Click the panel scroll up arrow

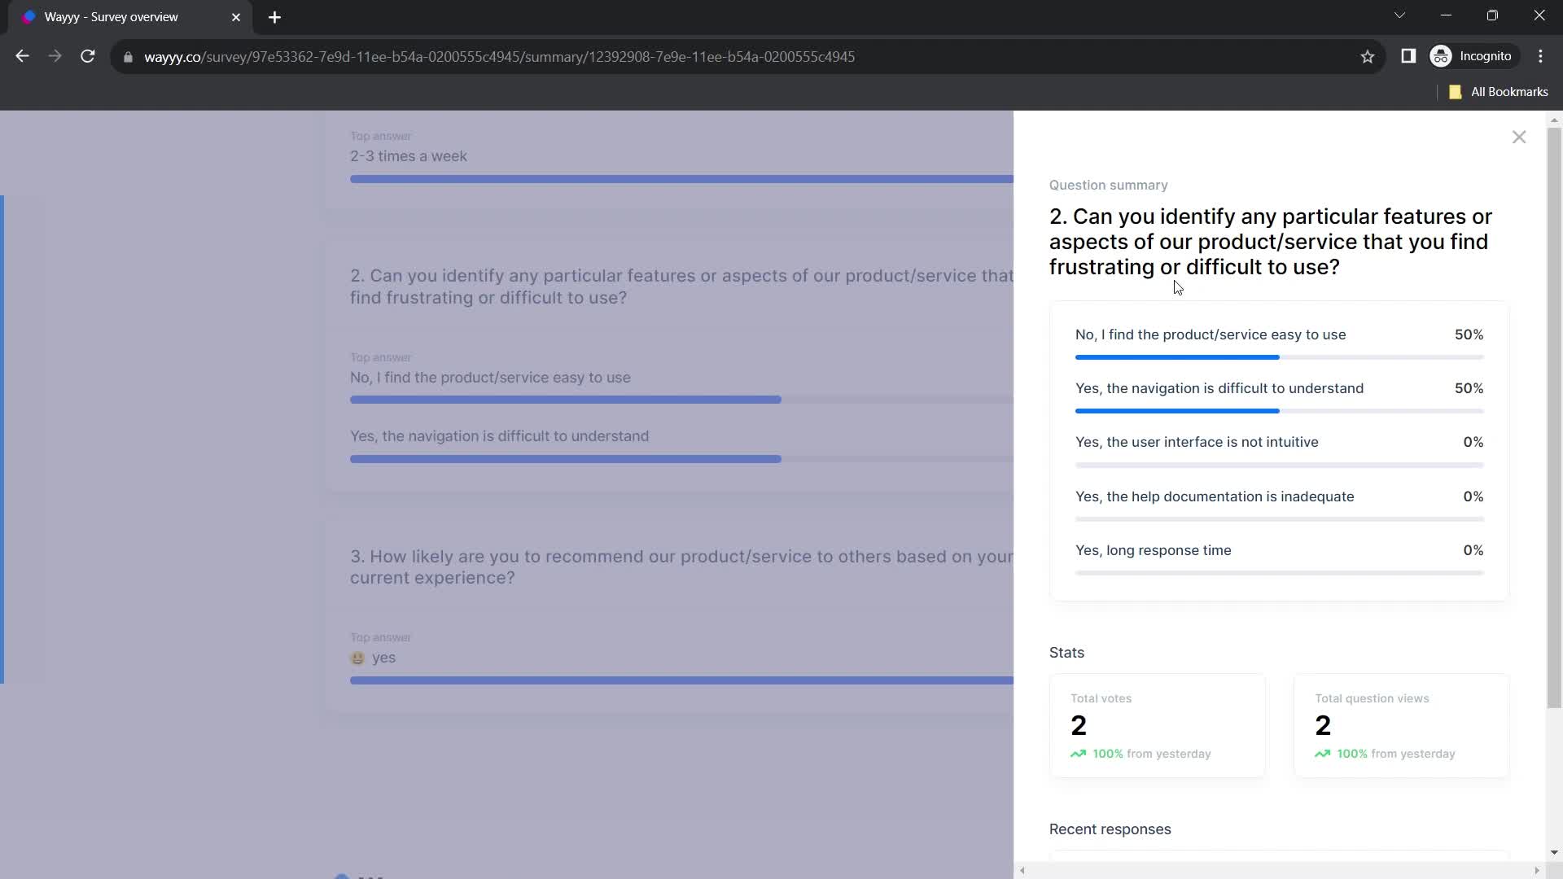tap(1554, 120)
